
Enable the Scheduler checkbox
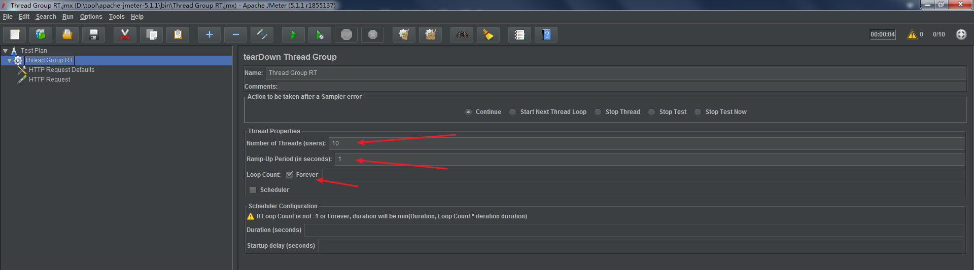(x=253, y=190)
